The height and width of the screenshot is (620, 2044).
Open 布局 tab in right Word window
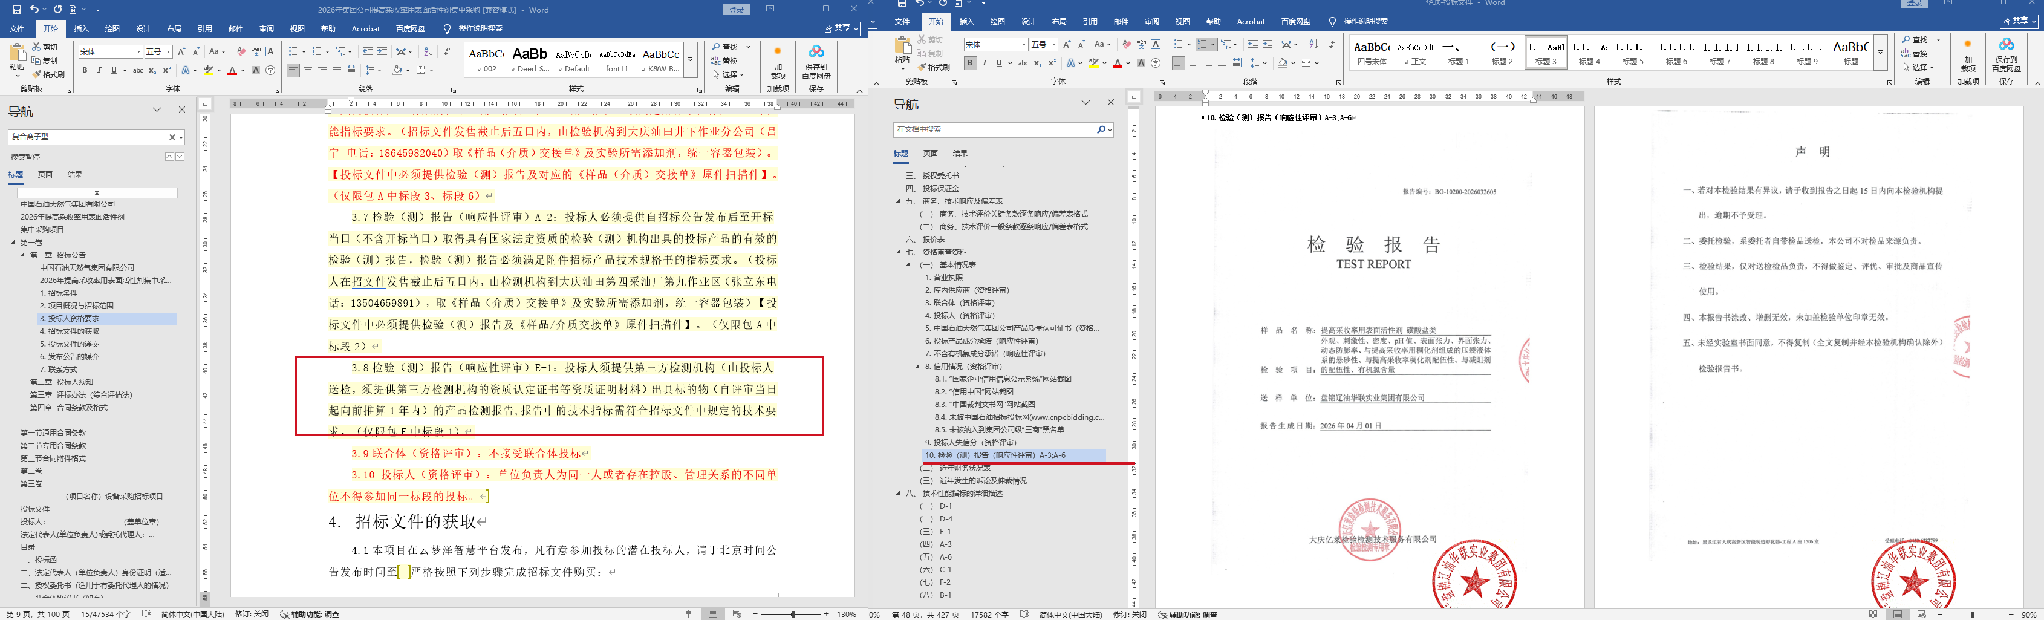click(1059, 21)
